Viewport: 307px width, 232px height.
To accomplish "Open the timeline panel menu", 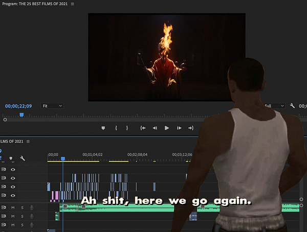I will pyautogui.click(x=28, y=141).
